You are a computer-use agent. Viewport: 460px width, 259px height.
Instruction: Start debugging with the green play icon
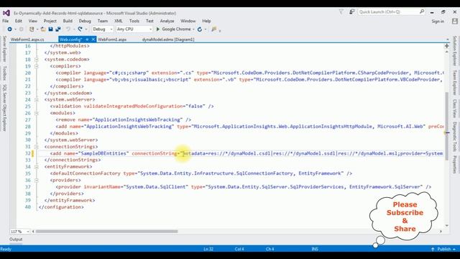[x=158, y=29]
